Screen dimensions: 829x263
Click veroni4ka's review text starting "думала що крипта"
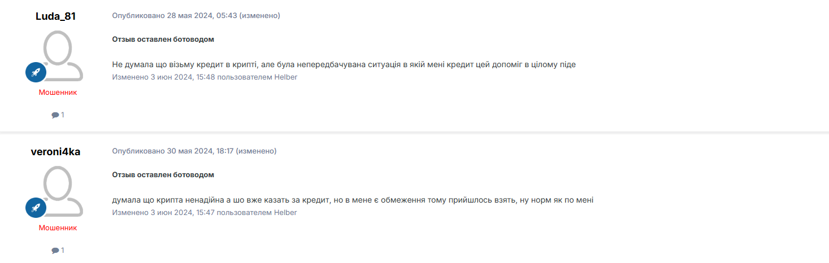point(353,200)
